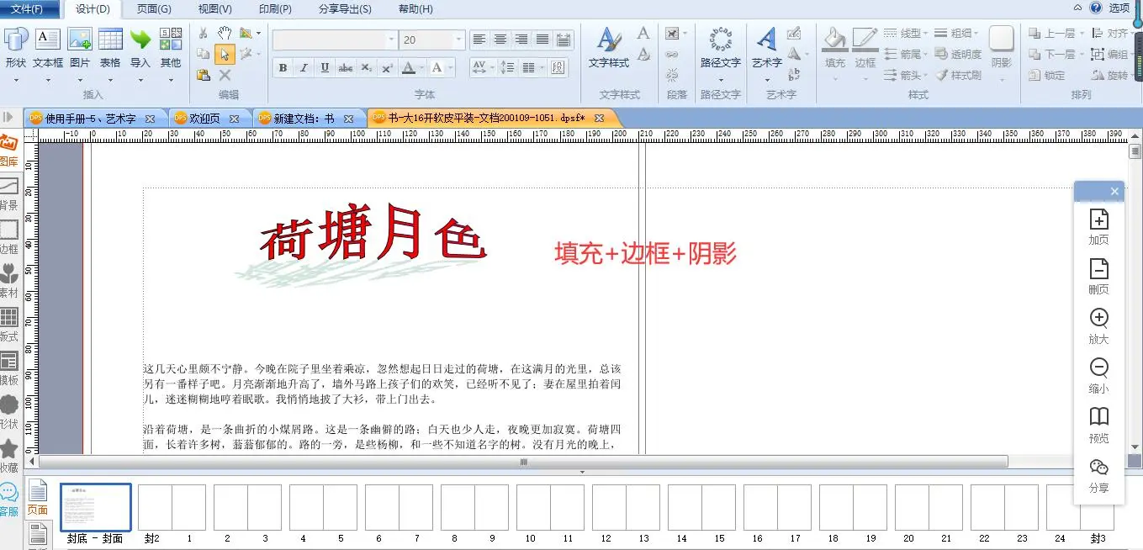Switch to the 视图(V) ribbon tab
Screen dimensions: 1143x550
click(x=215, y=9)
